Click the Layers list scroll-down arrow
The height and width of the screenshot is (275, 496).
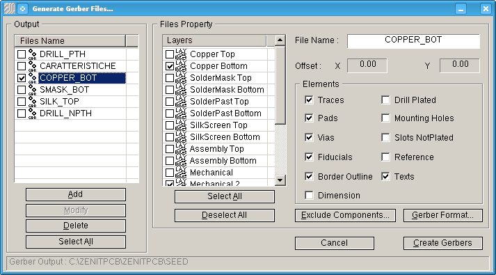click(280, 180)
